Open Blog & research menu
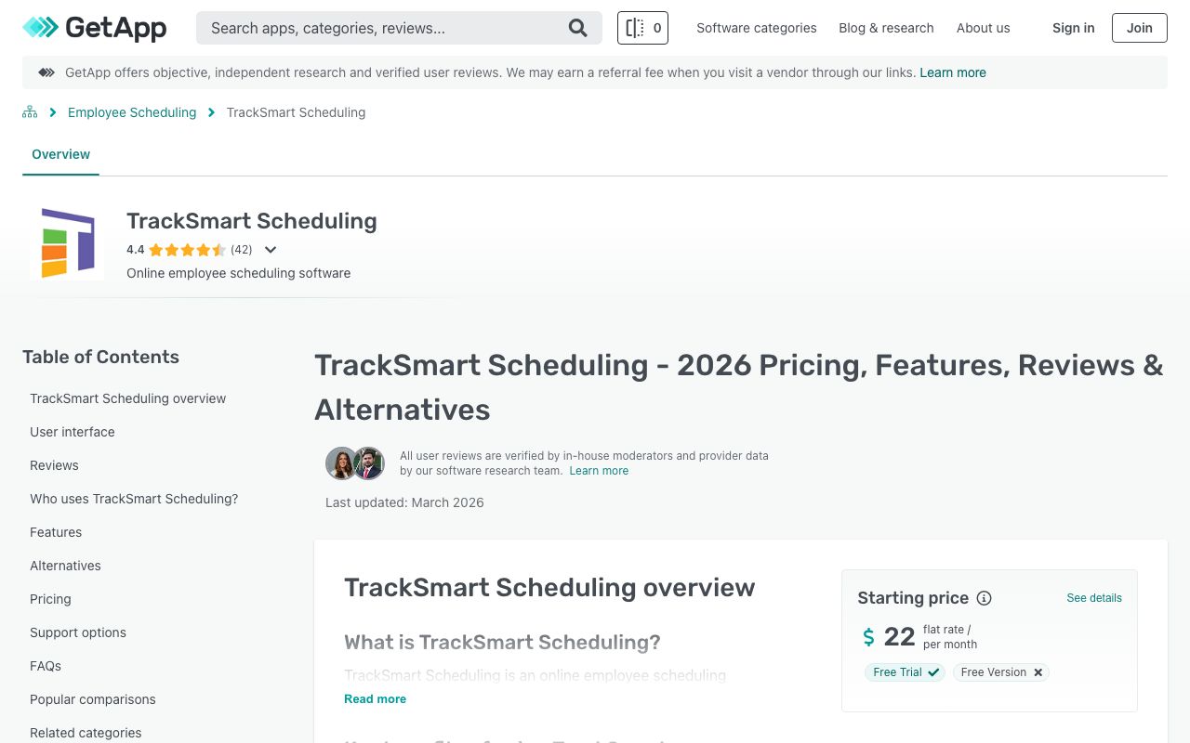 (886, 28)
